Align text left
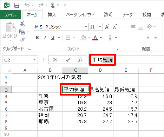The width and height of the screenshot is (164, 137). pos(125,38)
